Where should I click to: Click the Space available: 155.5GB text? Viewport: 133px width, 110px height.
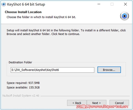[x=23, y=88]
